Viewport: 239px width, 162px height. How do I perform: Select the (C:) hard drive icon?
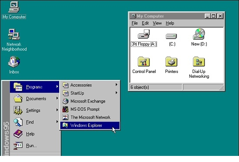click(x=171, y=36)
